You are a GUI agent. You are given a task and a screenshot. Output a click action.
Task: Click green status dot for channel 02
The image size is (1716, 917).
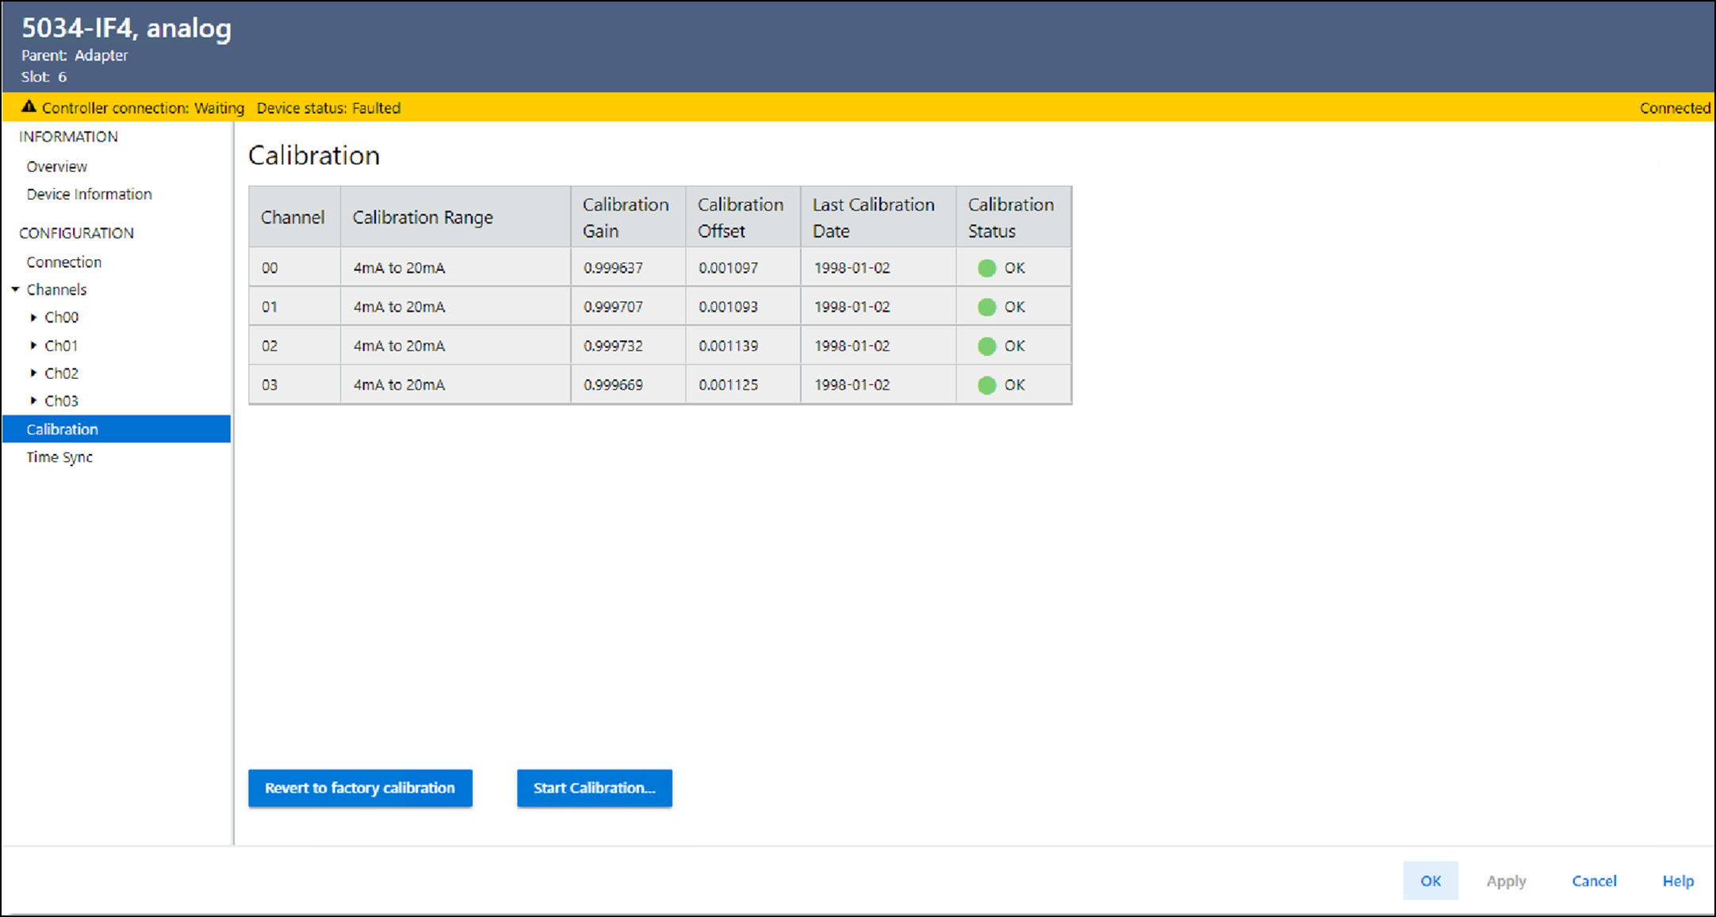click(x=986, y=346)
